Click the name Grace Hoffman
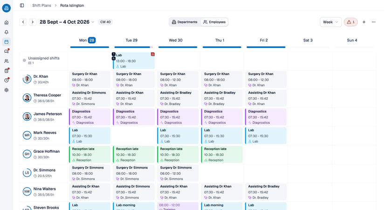The image size is (386, 210). tap(47, 151)
